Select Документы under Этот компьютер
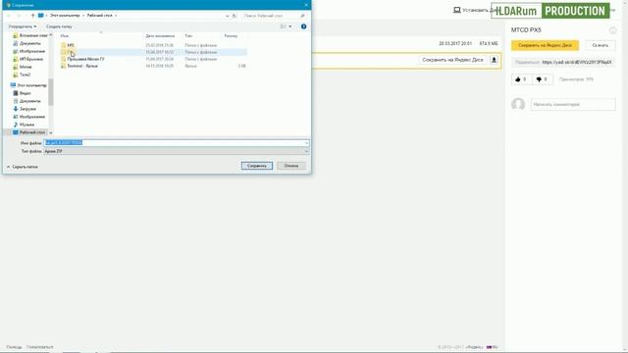628x353 pixels. pyautogui.click(x=29, y=101)
